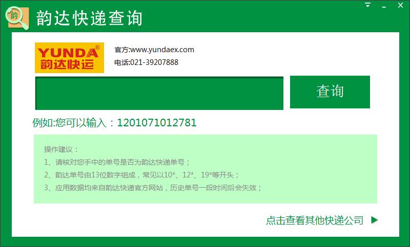The image size is (410, 247).
Task: Focus the green tracking number input box
Action: click(x=159, y=93)
